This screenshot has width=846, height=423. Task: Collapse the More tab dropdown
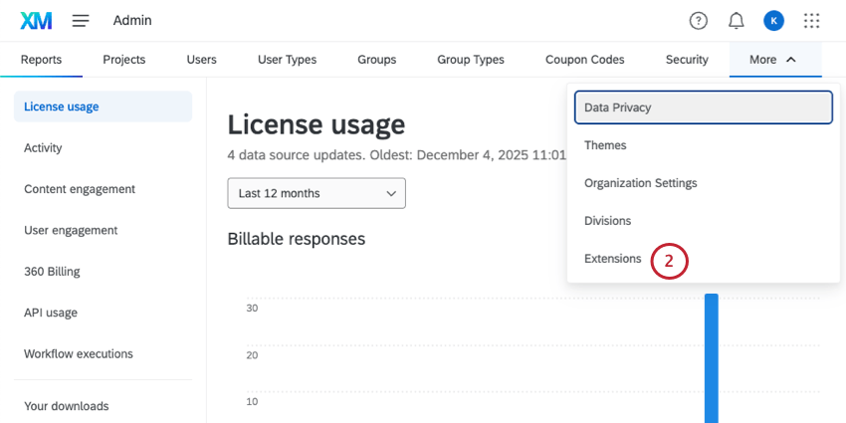[x=774, y=60]
